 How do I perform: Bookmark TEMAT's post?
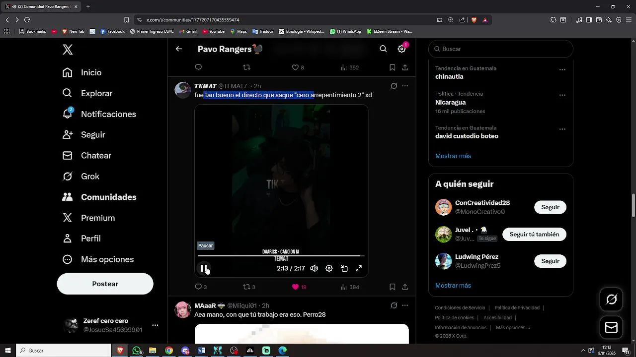pos(392,287)
